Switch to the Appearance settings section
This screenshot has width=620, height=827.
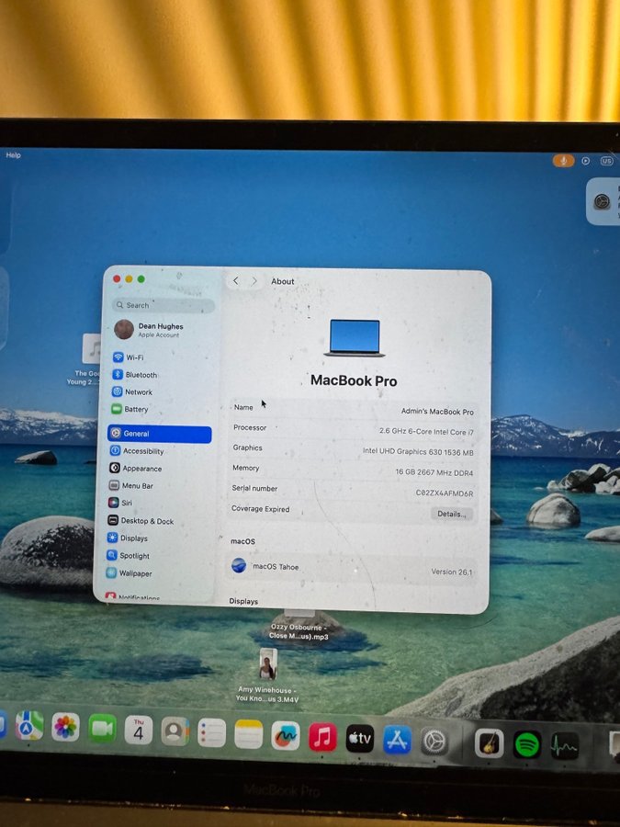tap(141, 469)
